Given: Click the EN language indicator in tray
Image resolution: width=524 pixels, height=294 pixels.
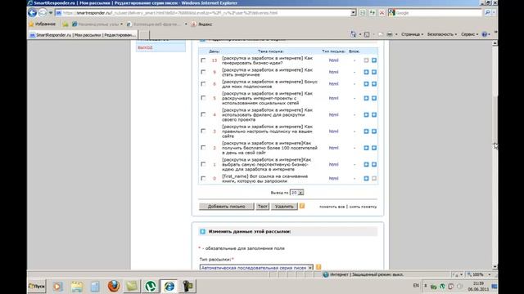Looking at the screenshot, I should 416,286.
